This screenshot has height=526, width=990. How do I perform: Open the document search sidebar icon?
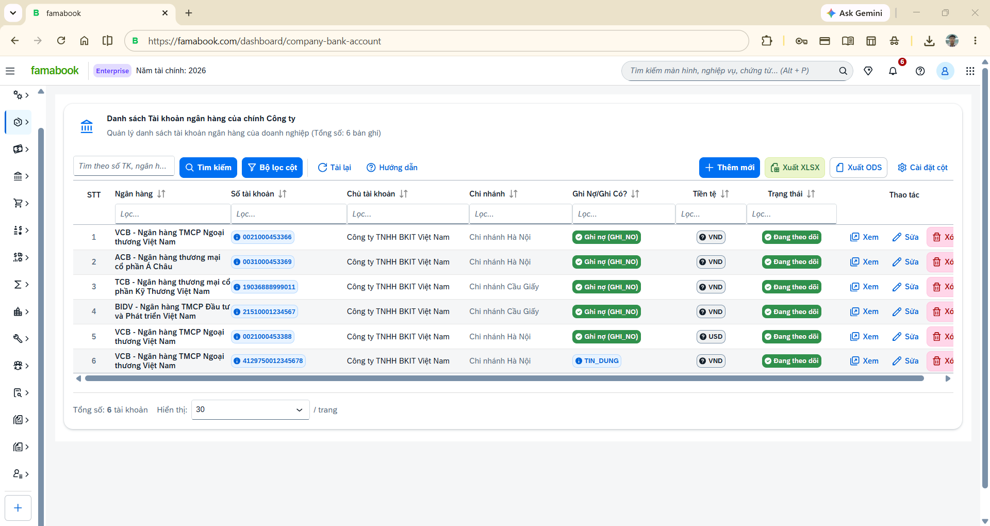pos(18,393)
